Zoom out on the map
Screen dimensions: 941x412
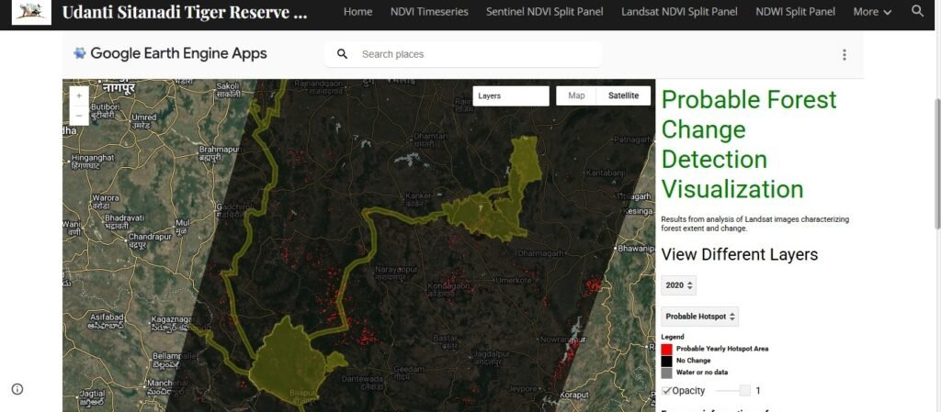[x=79, y=116]
